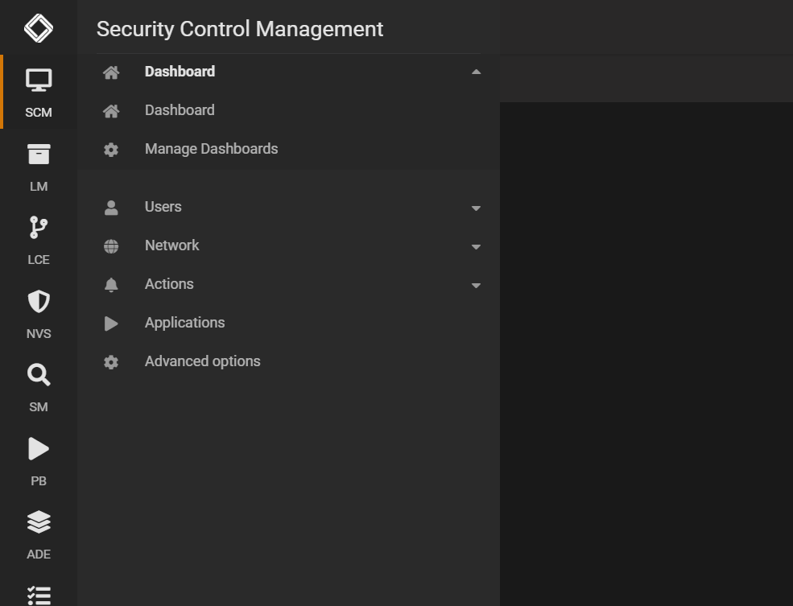Open the PB play icon module
793x606 pixels.
pos(39,449)
